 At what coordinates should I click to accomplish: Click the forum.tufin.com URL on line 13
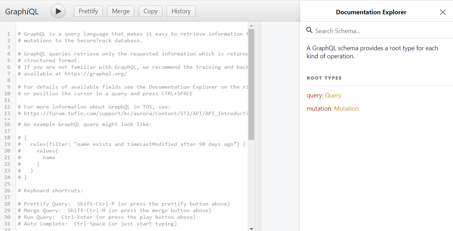(136, 113)
